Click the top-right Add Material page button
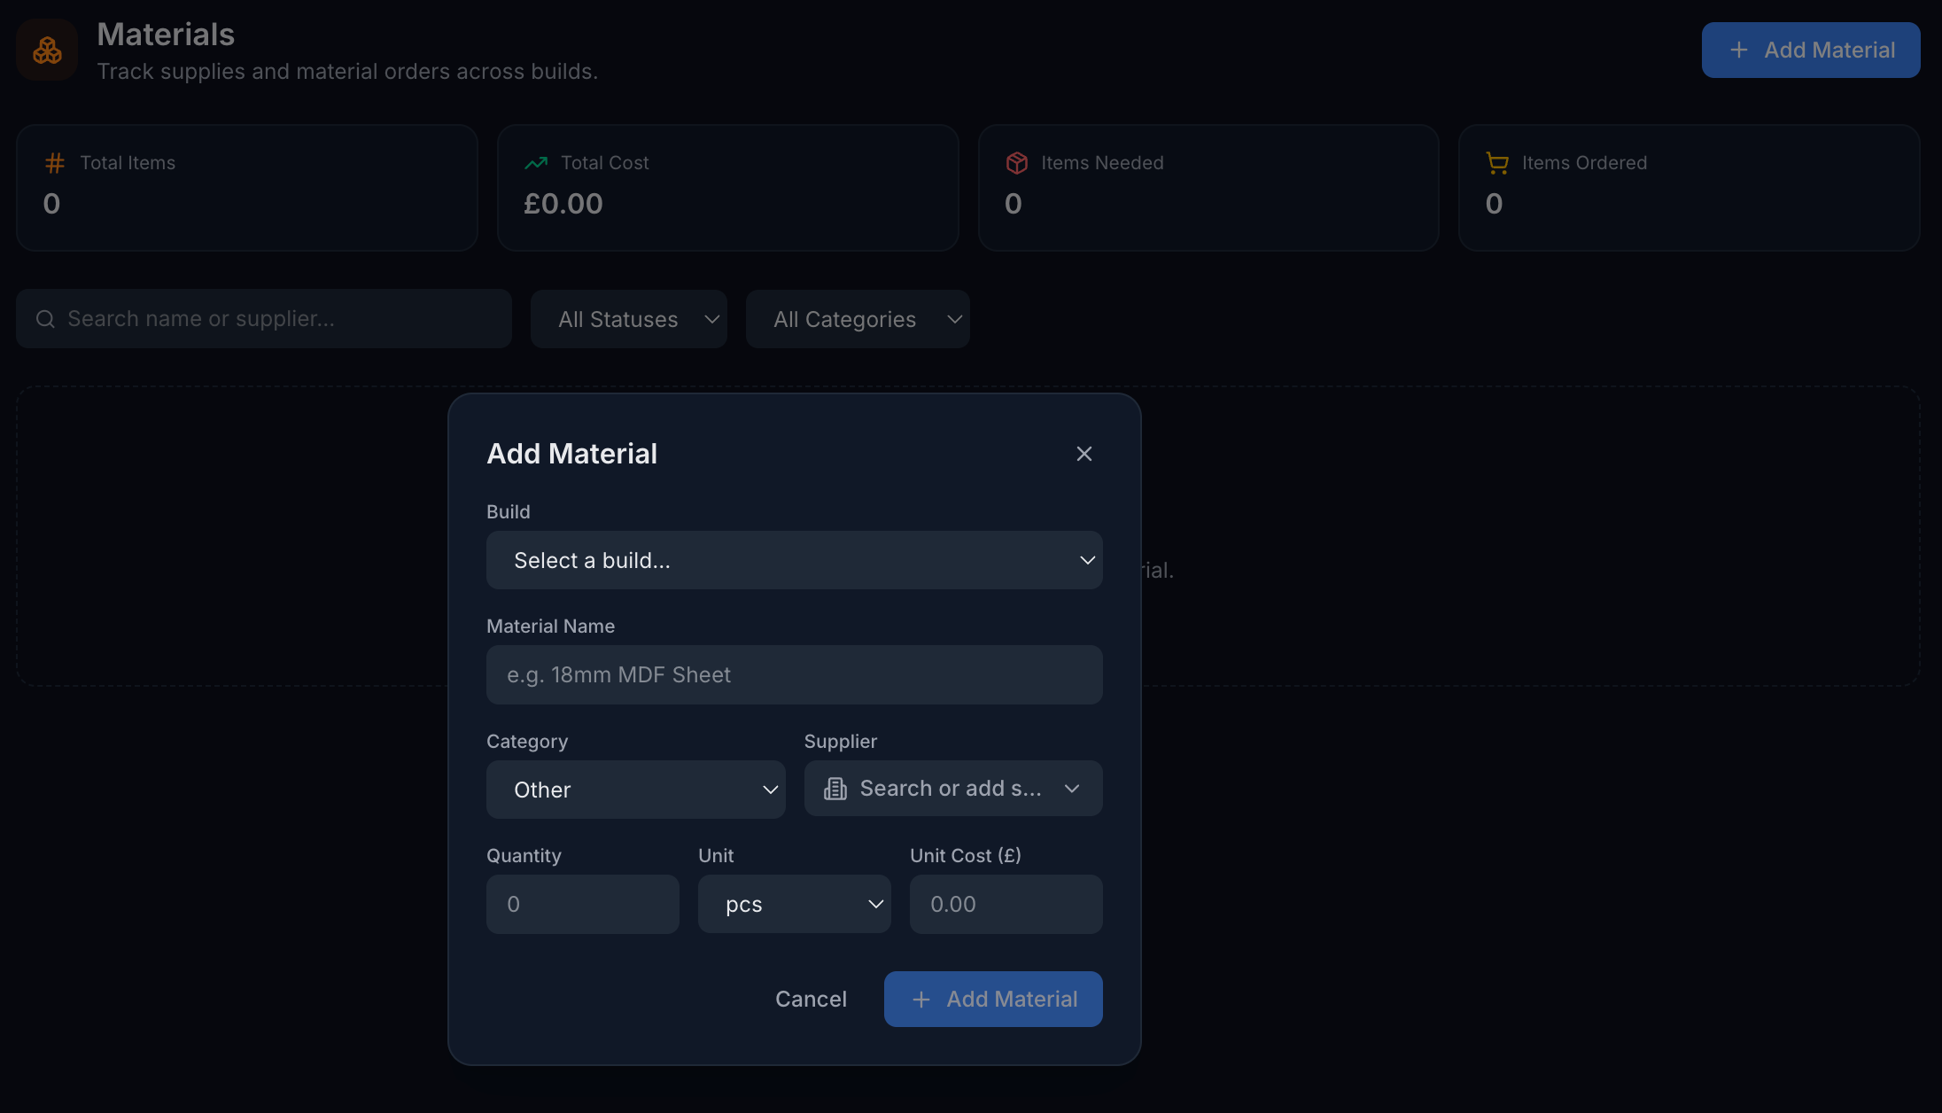 click(x=1810, y=50)
